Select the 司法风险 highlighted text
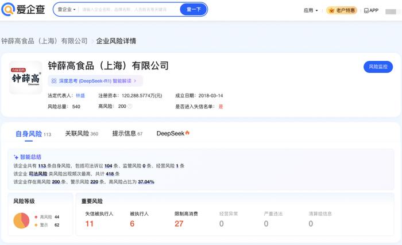 pos(38,174)
